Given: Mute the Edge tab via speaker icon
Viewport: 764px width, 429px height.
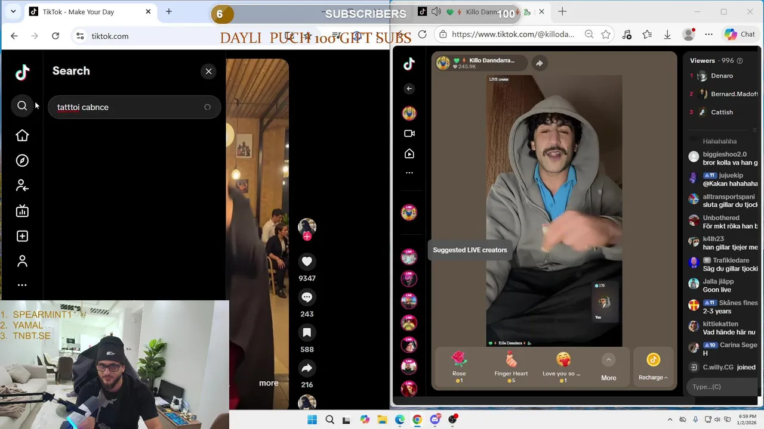Looking at the screenshot, I should (436, 12).
